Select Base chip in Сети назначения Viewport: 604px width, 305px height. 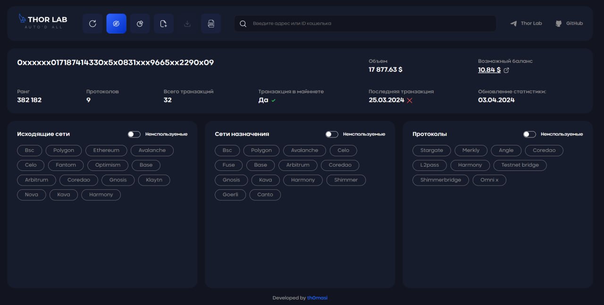coord(260,165)
